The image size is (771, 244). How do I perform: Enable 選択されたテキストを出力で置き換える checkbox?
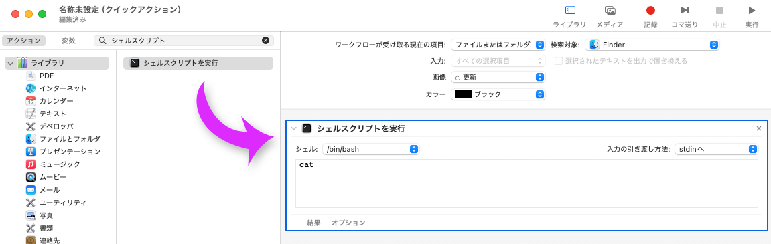(x=559, y=61)
